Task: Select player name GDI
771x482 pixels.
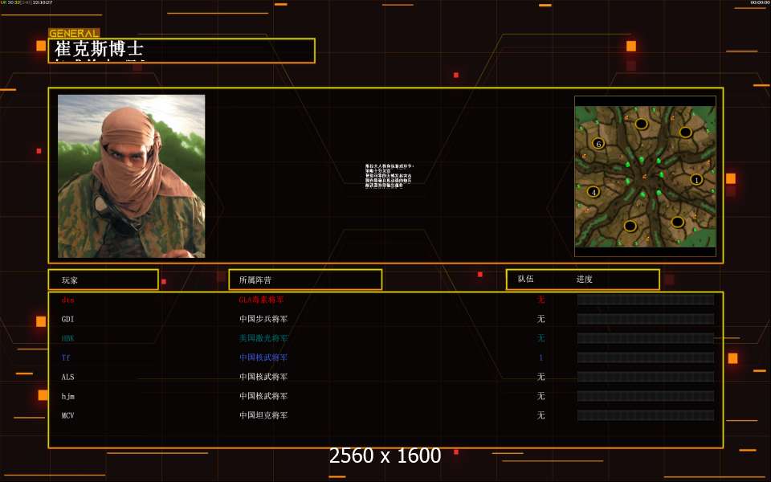Action: click(x=67, y=319)
